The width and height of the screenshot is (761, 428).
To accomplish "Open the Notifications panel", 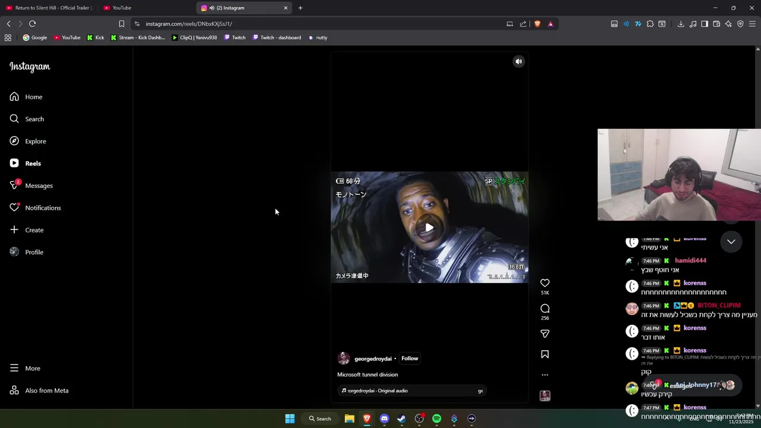I will (36, 207).
